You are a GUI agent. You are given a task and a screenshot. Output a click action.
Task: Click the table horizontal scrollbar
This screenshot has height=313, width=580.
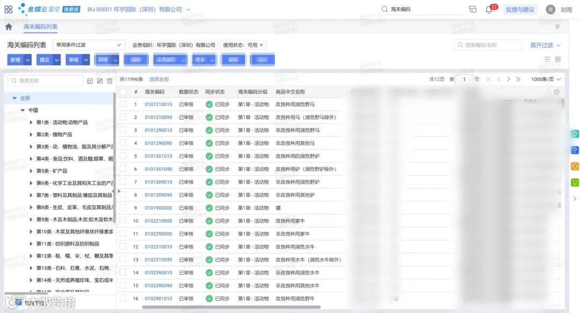[231, 307]
